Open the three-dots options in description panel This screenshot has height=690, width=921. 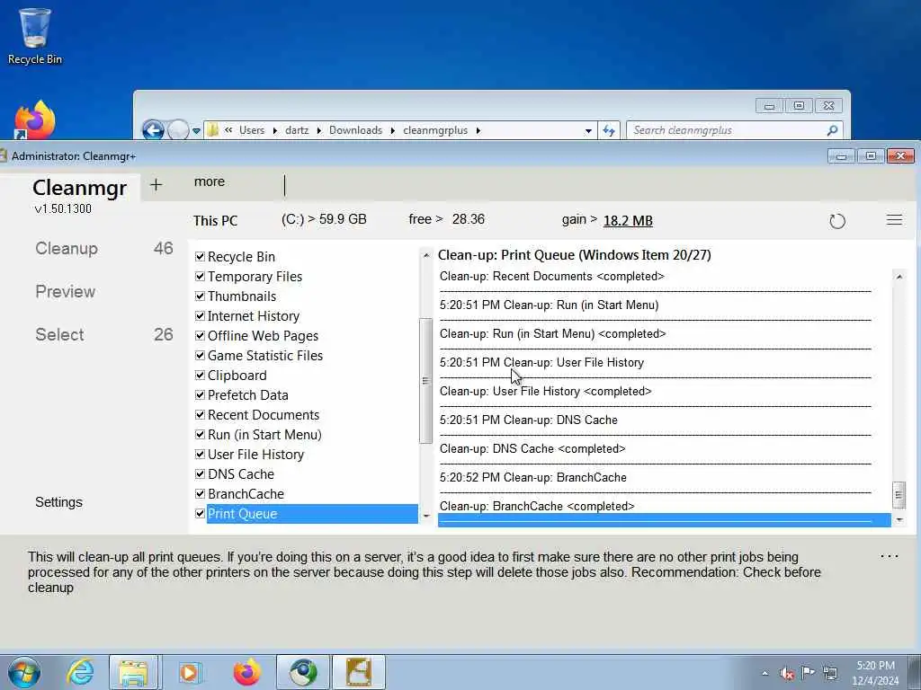click(x=890, y=556)
